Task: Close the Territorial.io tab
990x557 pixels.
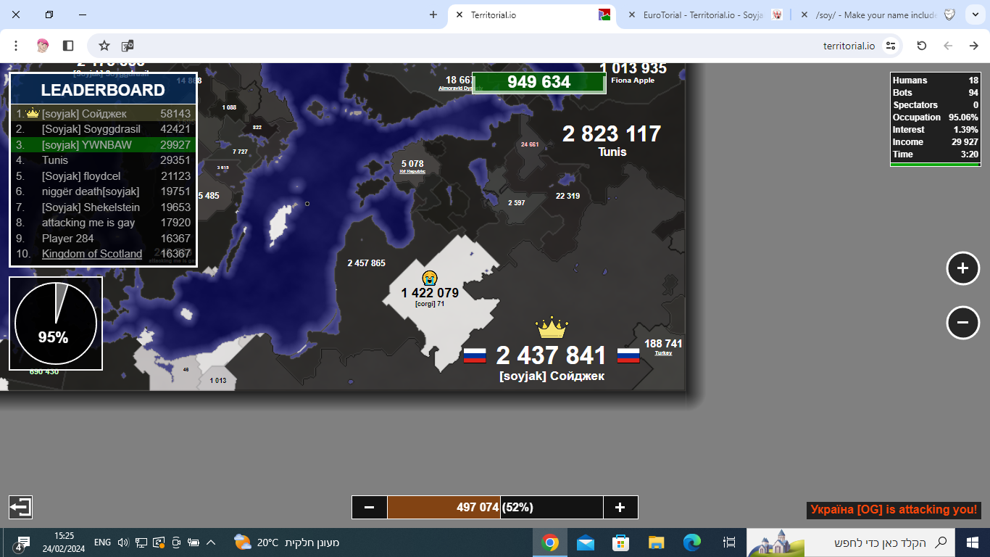Action: pyautogui.click(x=459, y=15)
